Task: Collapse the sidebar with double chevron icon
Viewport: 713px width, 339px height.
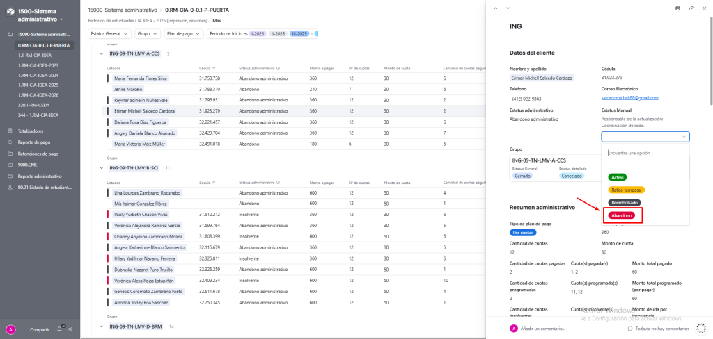Action: (x=70, y=329)
